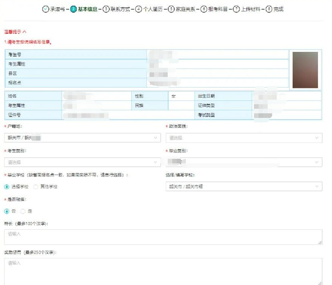Click the 出生日期 label cell
332x285 pixels.
[223, 96]
